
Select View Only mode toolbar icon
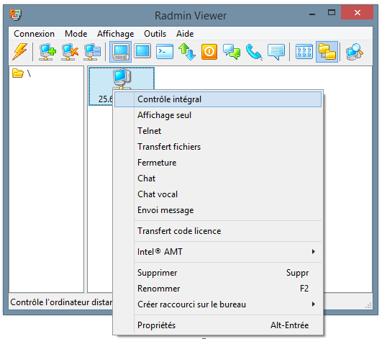tap(142, 51)
